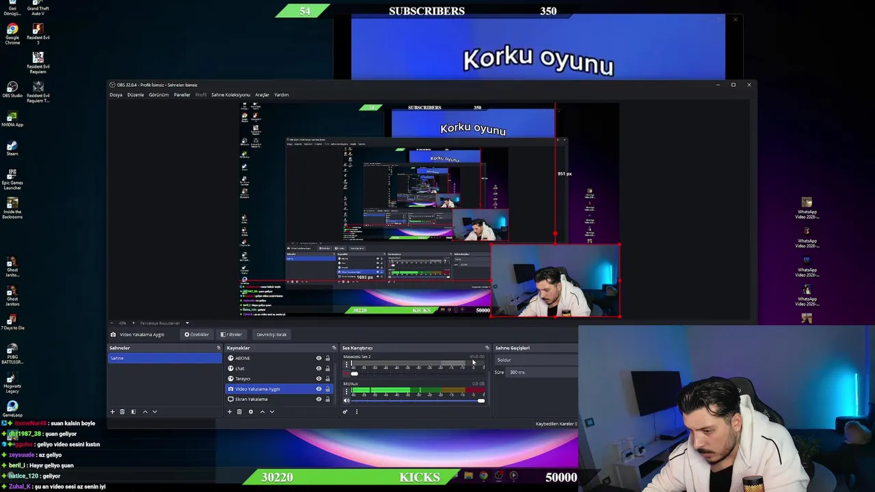
Task: Open Resident Evil 5 desktop shortcut
Action: [x=38, y=34]
